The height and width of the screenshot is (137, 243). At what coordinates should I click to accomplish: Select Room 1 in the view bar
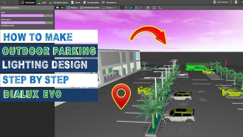[x=108, y=7]
